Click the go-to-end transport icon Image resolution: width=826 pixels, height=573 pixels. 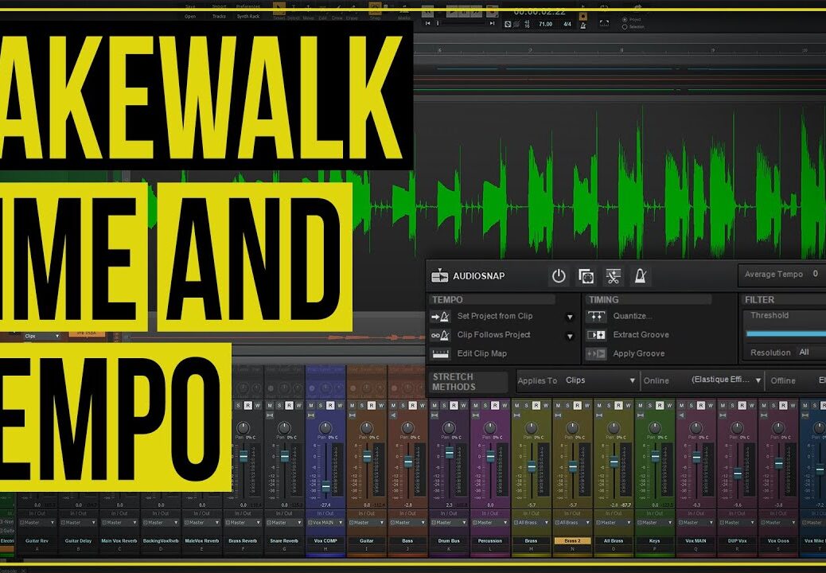coord(492,23)
